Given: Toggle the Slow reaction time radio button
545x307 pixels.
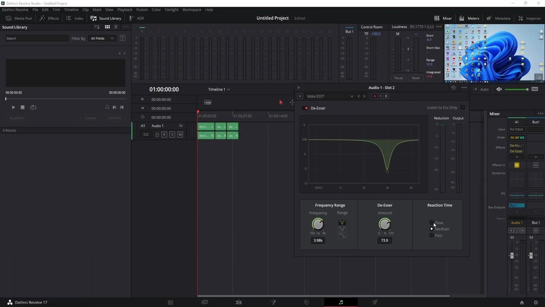Looking at the screenshot, I should tap(431, 223).
